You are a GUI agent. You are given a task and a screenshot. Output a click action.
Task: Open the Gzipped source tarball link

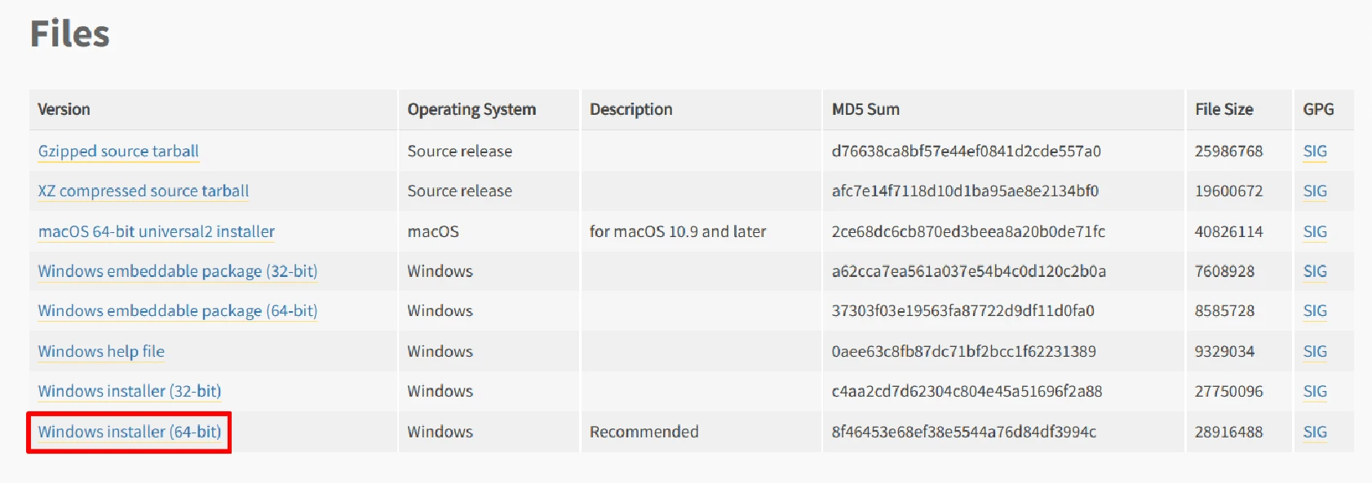click(x=118, y=151)
